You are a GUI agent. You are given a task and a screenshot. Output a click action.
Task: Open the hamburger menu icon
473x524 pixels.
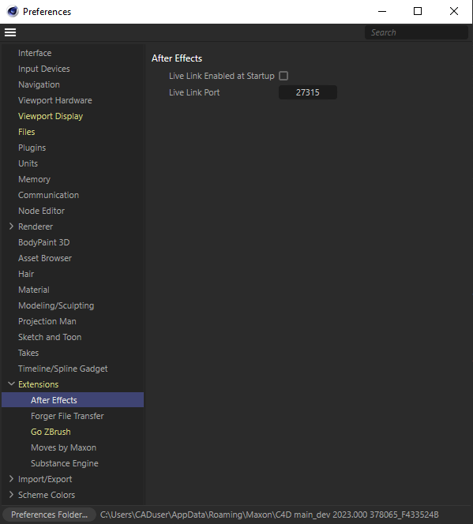[10, 32]
